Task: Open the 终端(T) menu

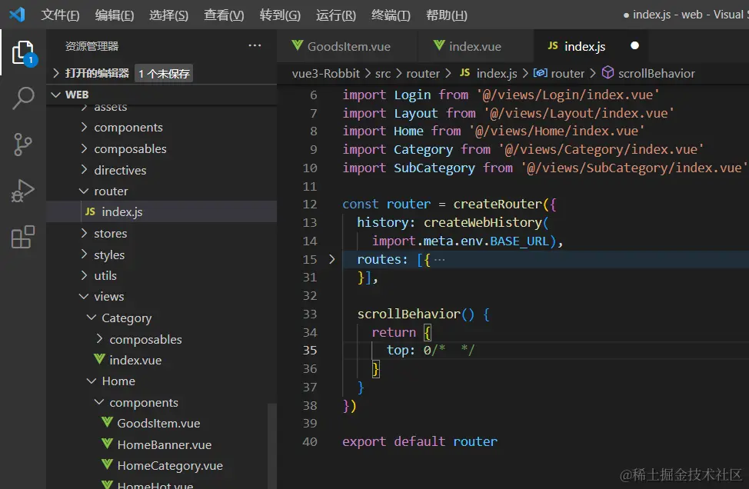Action: click(x=391, y=15)
